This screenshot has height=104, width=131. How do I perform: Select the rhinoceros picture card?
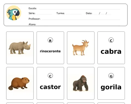20,48
